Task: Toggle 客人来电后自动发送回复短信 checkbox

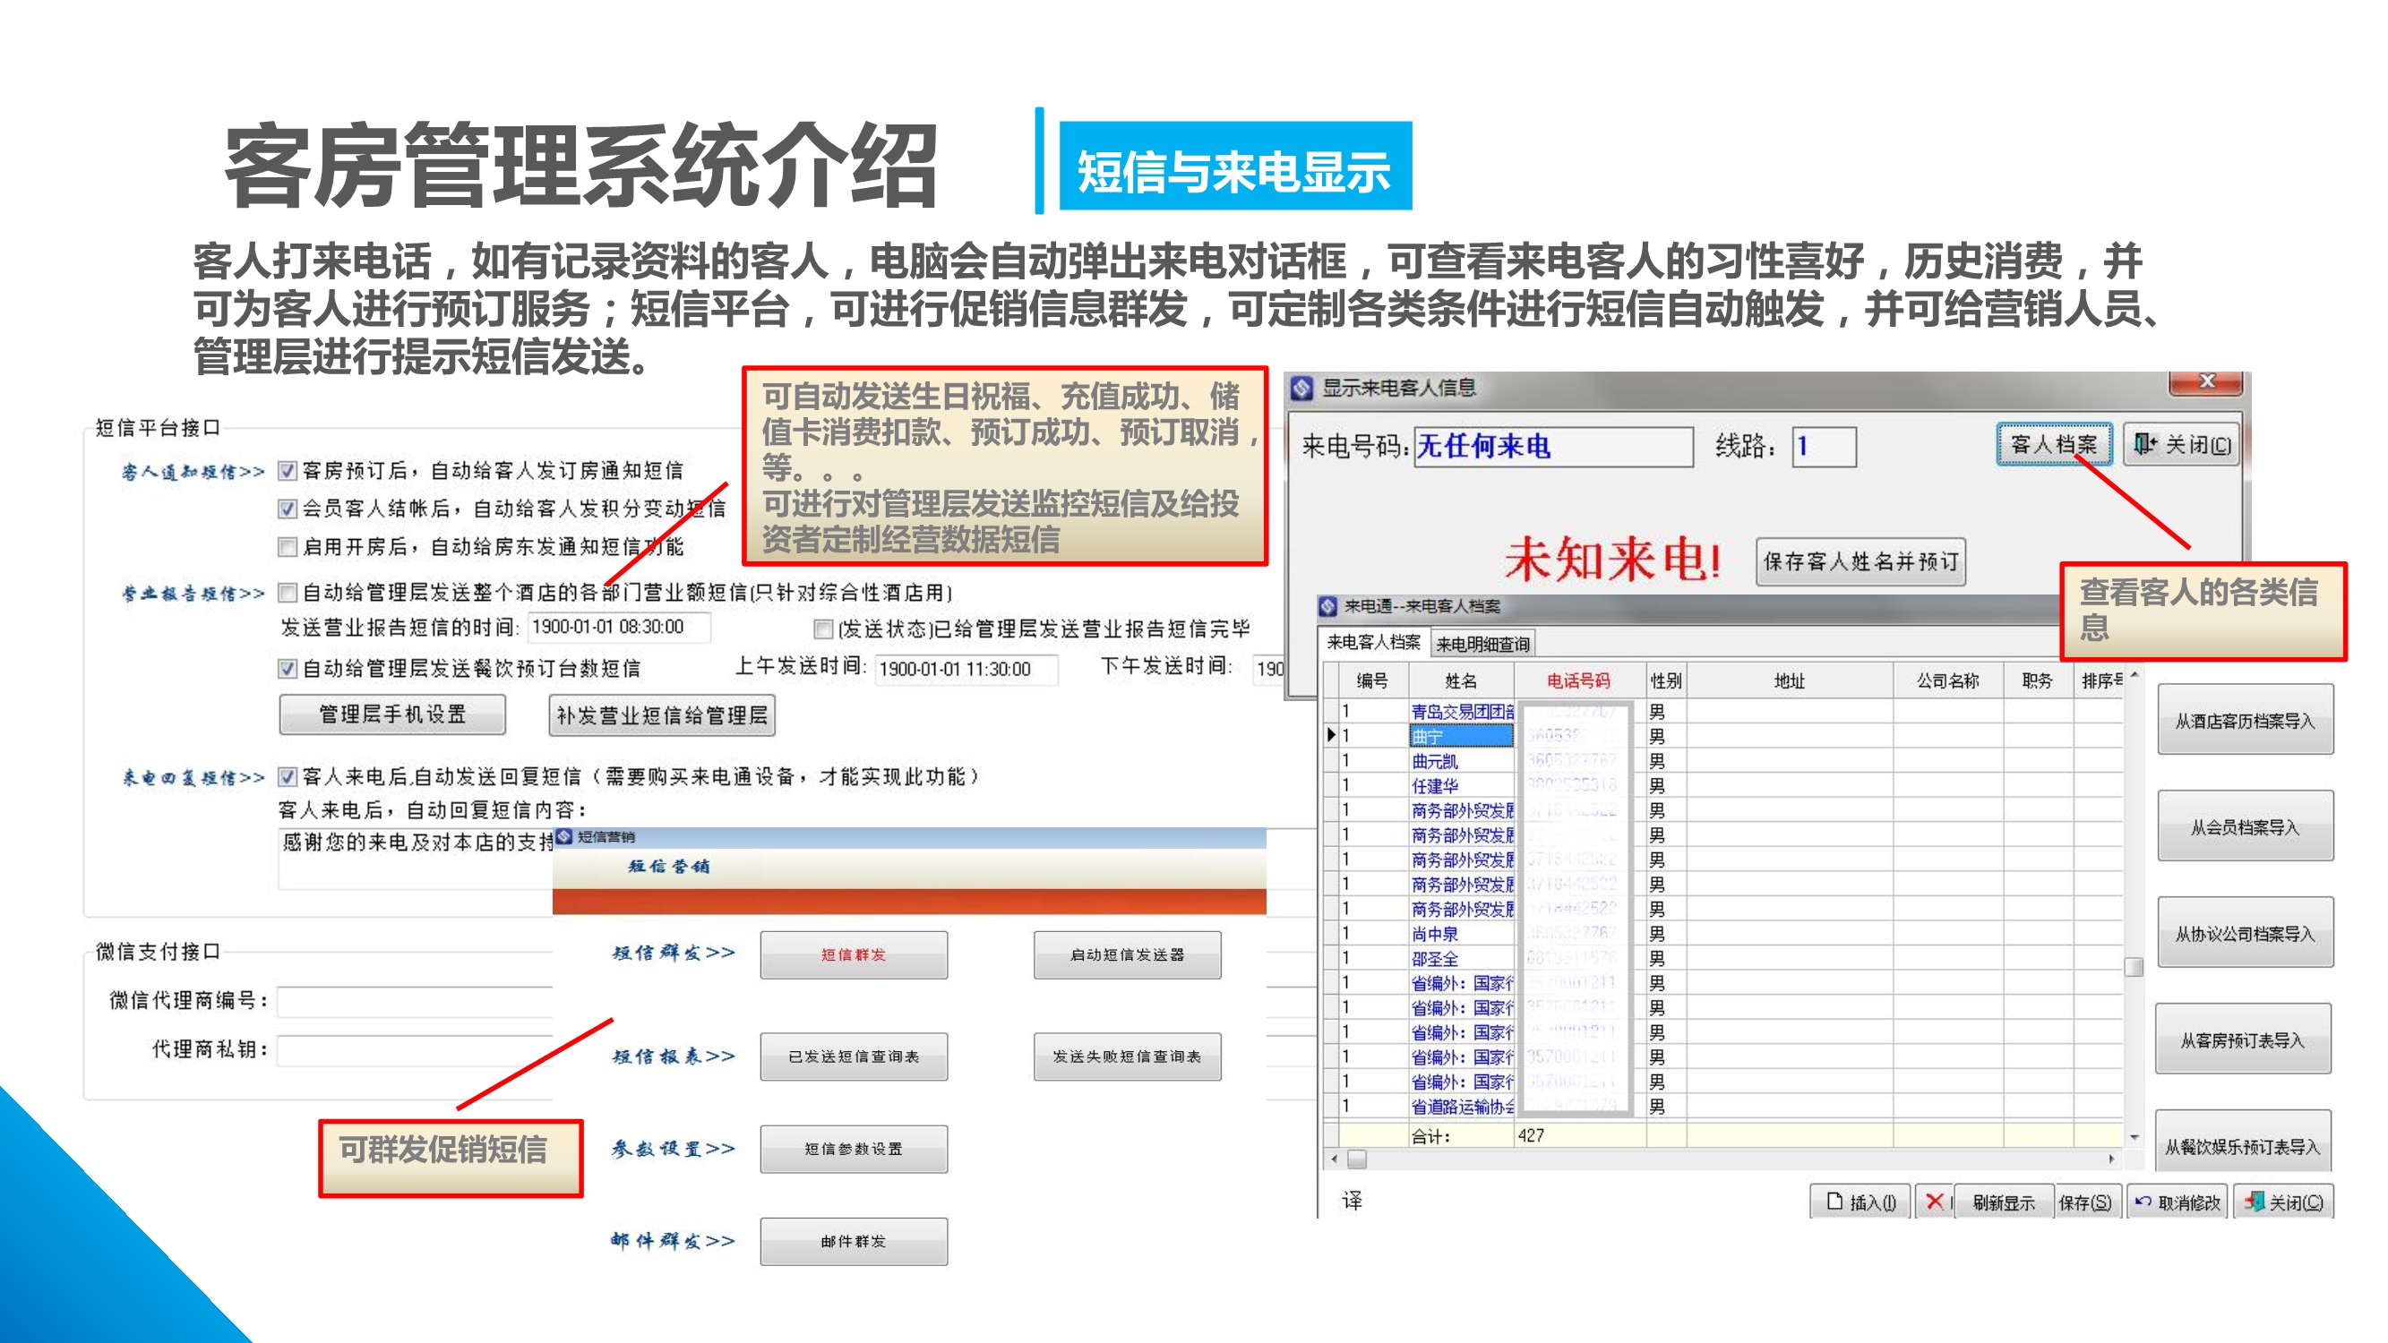Action: pyautogui.click(x=288, y=776)
